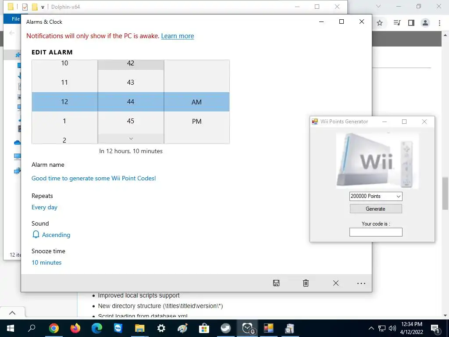This screenshot has height=337, width=449.
Task: Open Settings gear in the taskbar
Action: pos(161,328)
